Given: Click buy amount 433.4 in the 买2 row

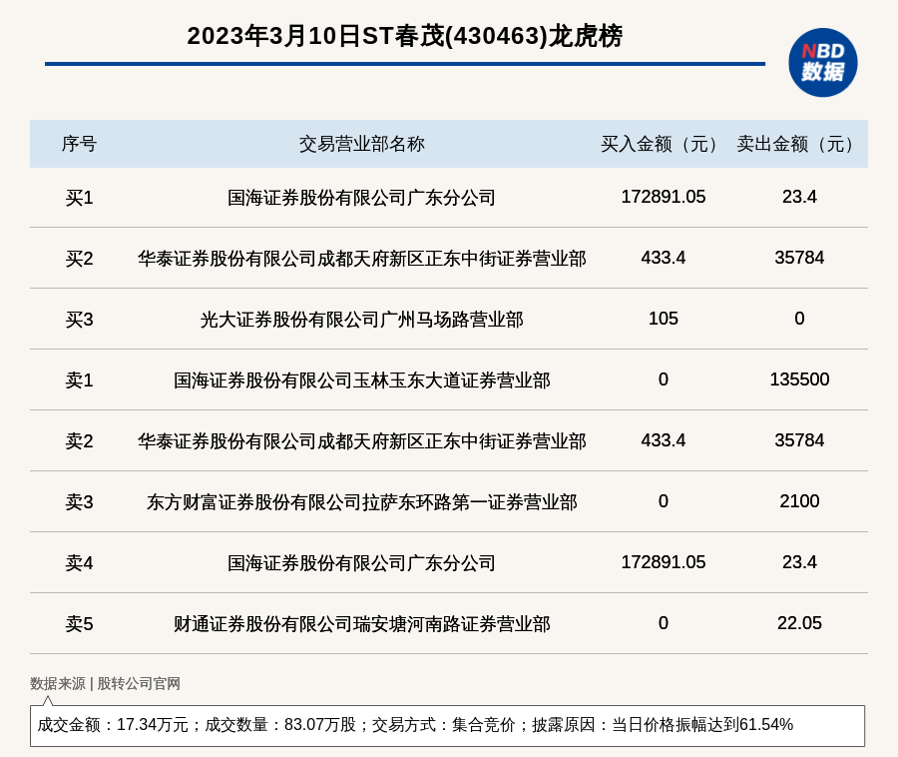Looking at the screenshot, I should (664, 258).
